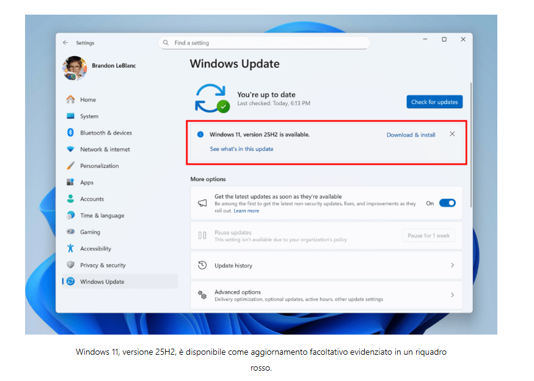The width and height of the screenshot is (534, 381).
Task: Select Gaming in sidebar
Action: 120,232
